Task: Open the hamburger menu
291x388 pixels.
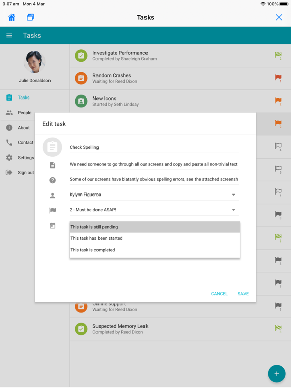Action: 9,36
